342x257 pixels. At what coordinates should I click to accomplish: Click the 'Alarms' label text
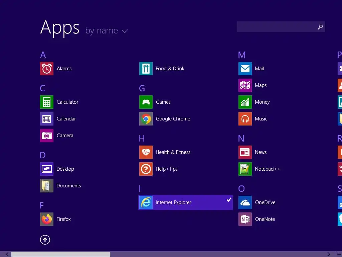point(64,69)
